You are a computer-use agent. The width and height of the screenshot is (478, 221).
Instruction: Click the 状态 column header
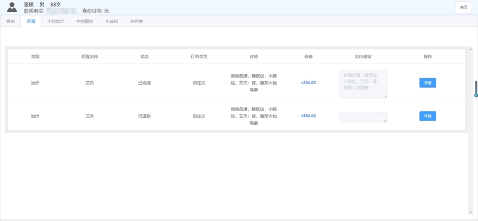point(145,56)
